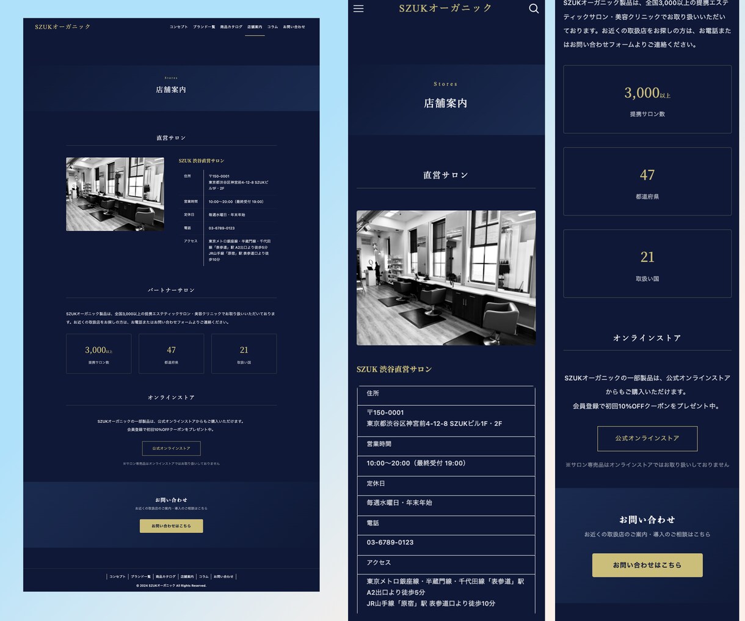
Task: Click the ※サロン専売品 note in mobile layout
Action: point(647,465)
